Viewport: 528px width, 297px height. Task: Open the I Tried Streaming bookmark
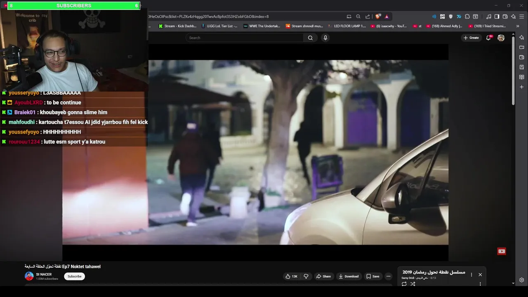487,26
